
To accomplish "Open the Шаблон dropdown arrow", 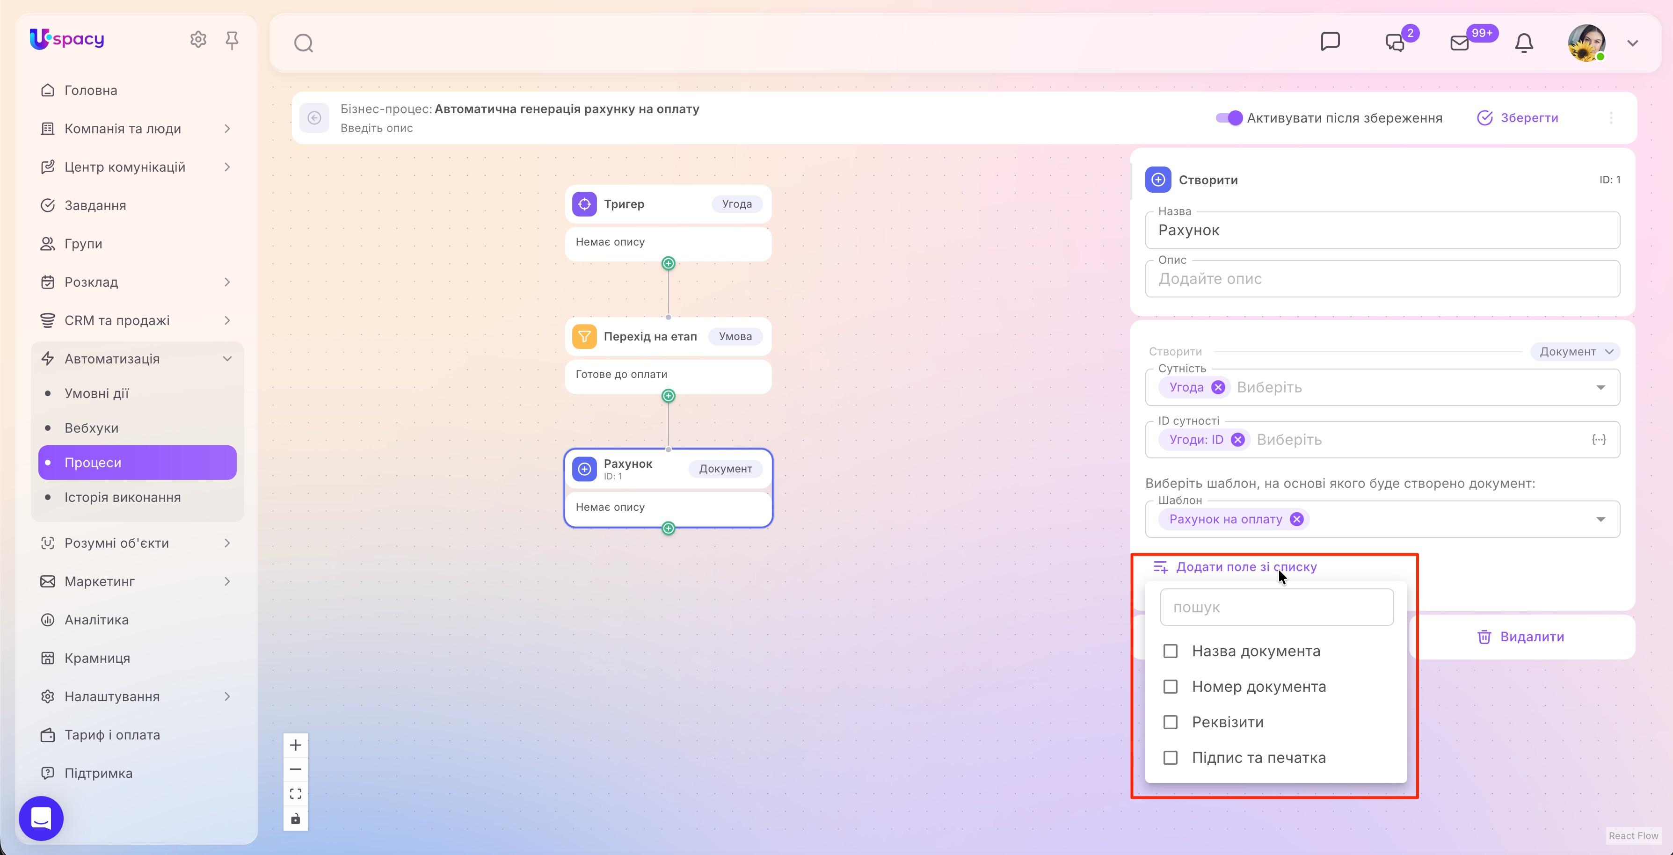I will [1600, 519].
